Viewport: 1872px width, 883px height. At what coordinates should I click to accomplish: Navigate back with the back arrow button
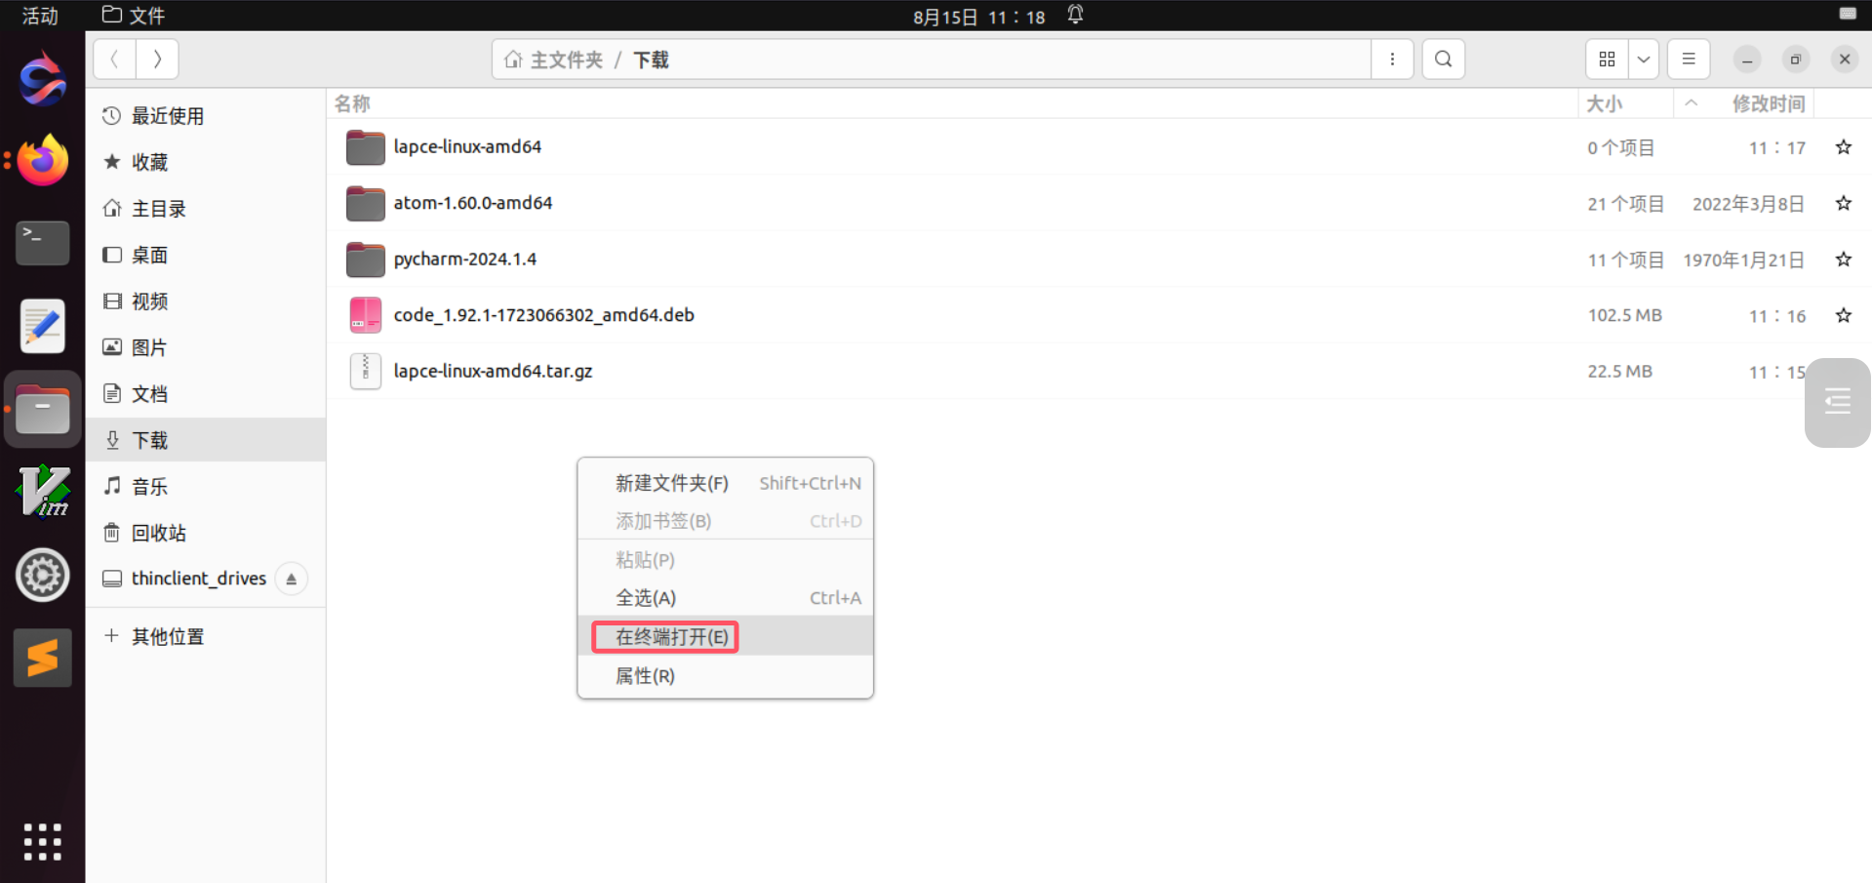(114, 60)
